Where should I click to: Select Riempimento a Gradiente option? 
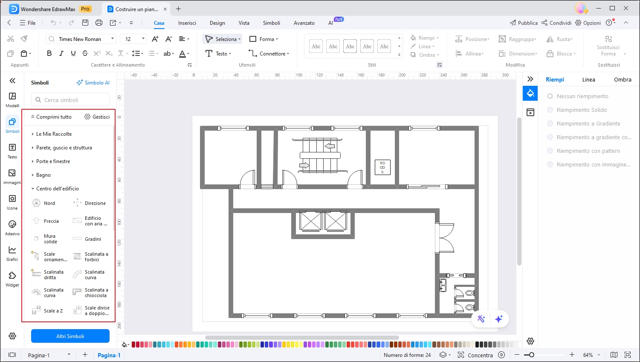[x=550, y=124]
